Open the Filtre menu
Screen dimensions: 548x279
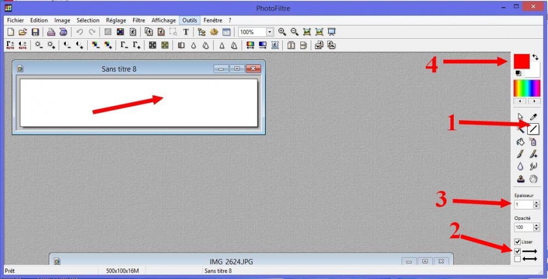tap(139, 20)
